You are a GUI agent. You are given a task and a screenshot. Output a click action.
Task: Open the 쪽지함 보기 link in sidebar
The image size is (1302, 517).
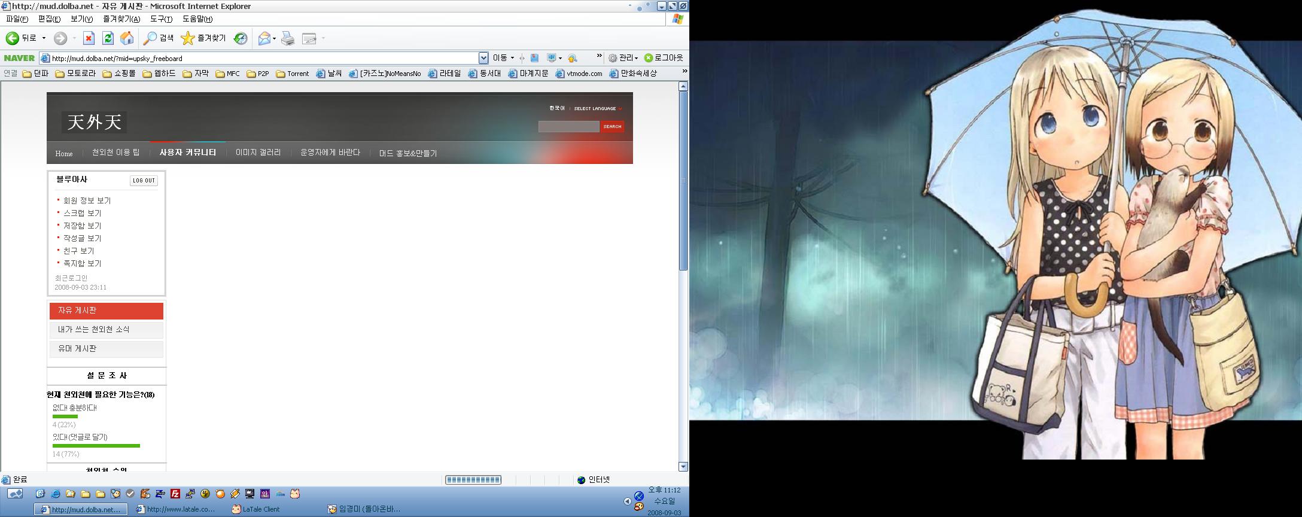pos(83,263)
